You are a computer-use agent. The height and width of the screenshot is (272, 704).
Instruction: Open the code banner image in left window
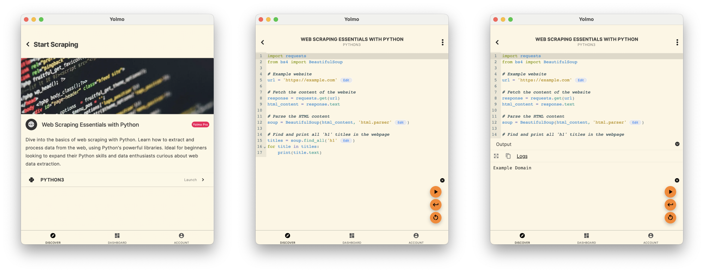point(117,86)
